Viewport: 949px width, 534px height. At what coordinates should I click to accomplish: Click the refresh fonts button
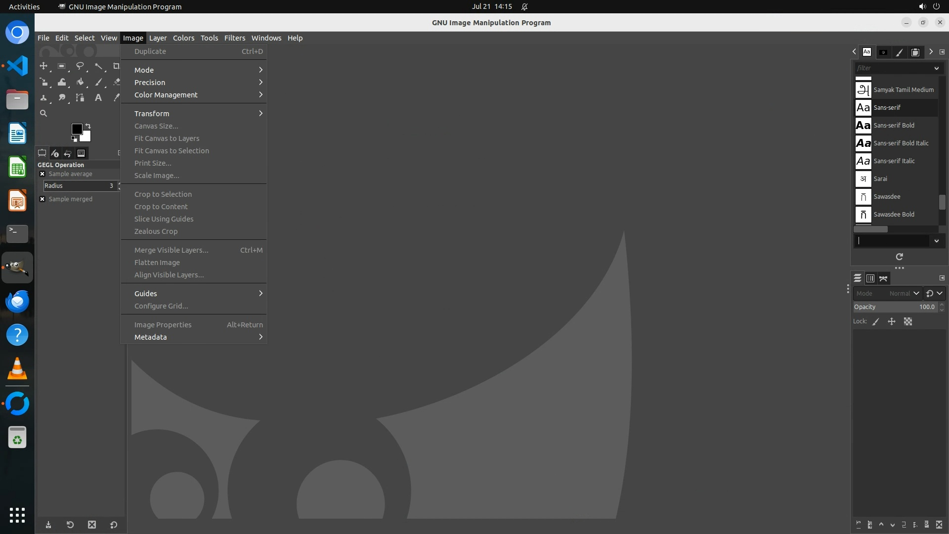point(899,257)
